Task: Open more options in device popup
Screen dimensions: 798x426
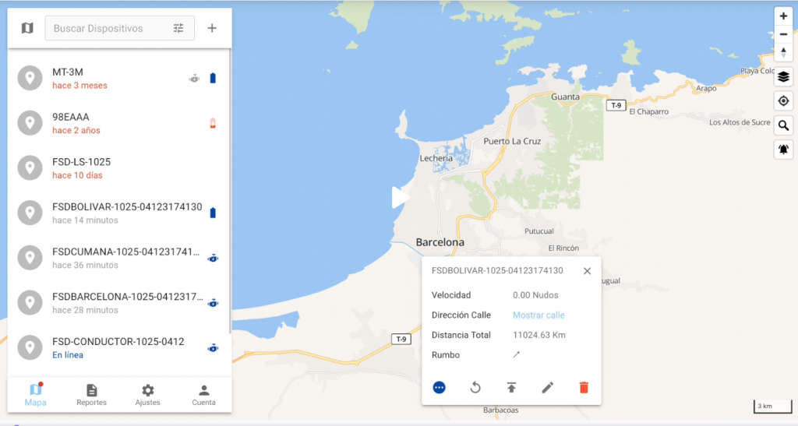Action: tap(439, 387)
